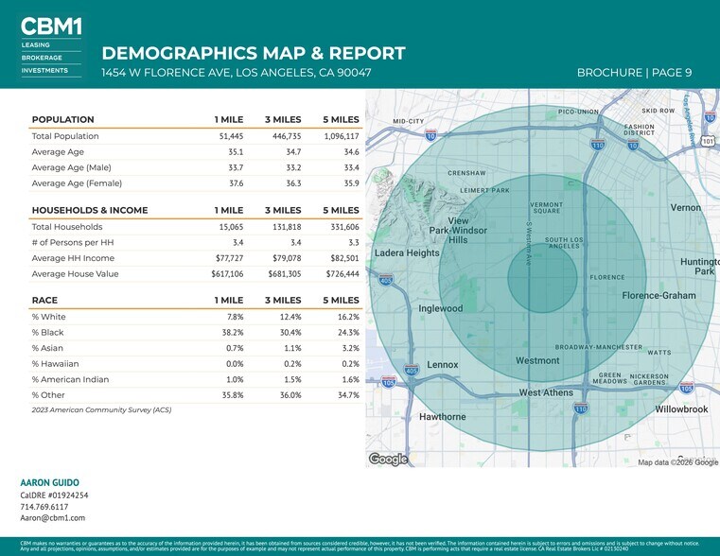Click the Average HH Income 1 mile value $77,727
Image resolution: width=720 pixels, height=556 pixels.
tap(230, 258)
